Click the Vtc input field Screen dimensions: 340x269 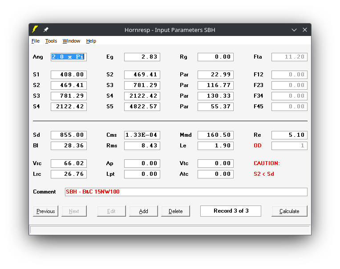click(x=215, y=163)
